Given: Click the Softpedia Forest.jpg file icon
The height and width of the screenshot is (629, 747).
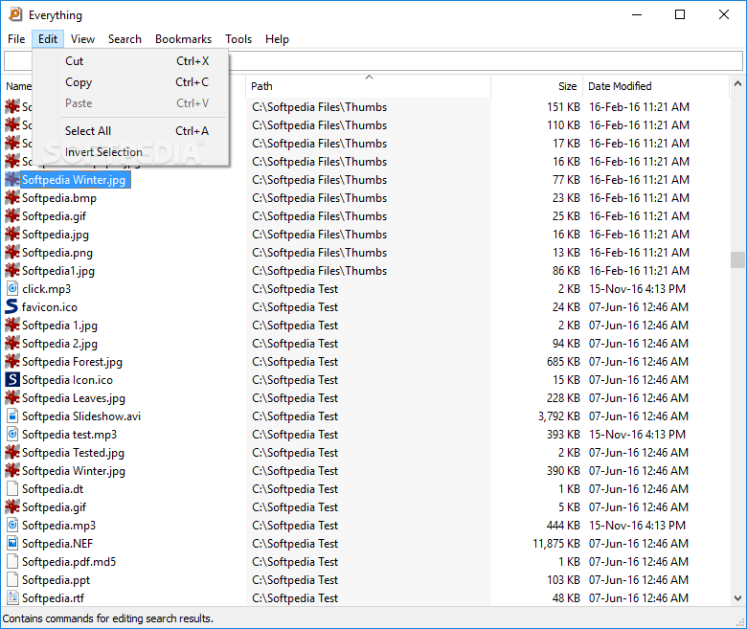Looking at the screenshot, I should (12, 362).
